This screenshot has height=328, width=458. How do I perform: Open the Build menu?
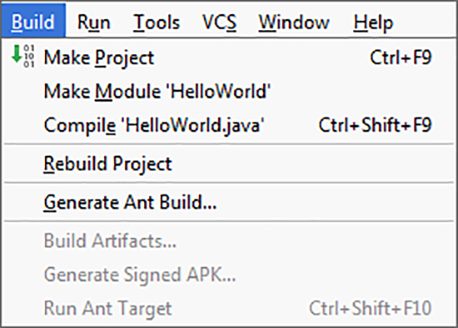(33, 22)
